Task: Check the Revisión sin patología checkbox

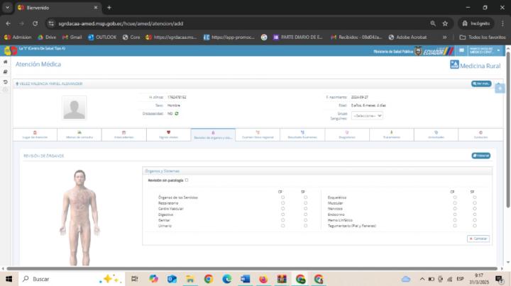Action: (x=187, y=181)
